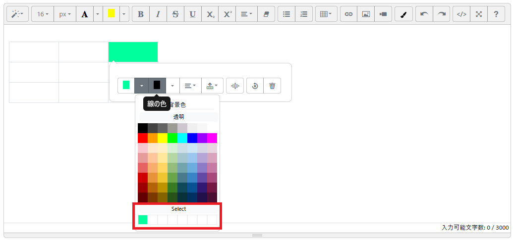Open the font size 16 dropdown
The image size is (513, 240).
[x=43, y=14]
